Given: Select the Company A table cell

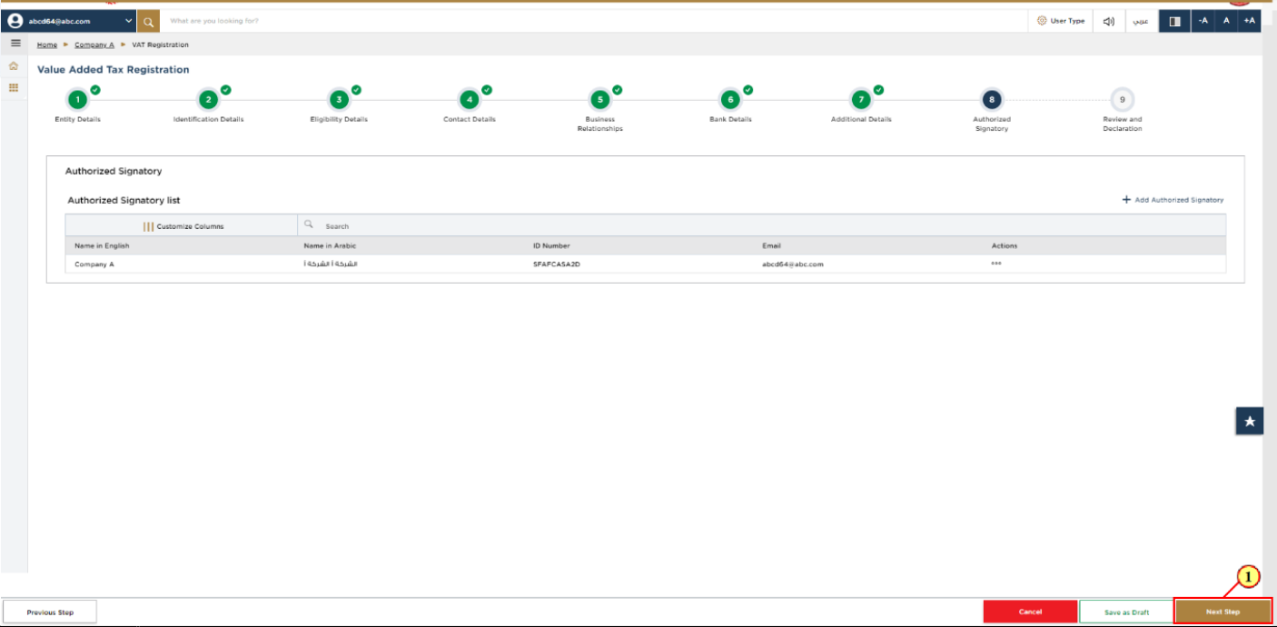Looking at the screenshot, I should pyautogui.click(x=94, y=264).
